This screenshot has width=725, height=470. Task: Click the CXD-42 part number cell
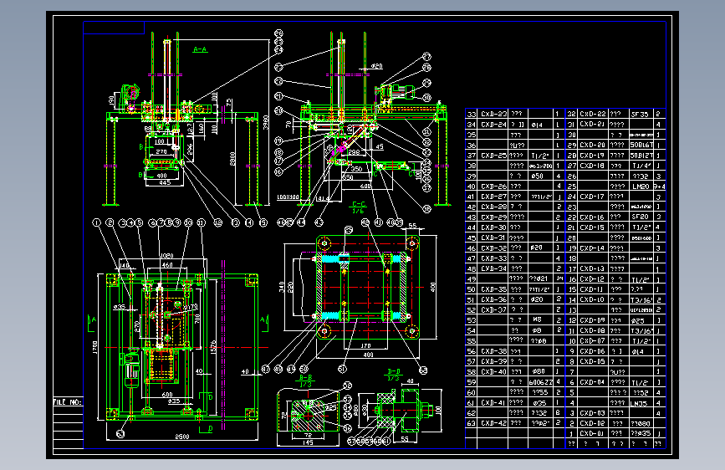[x=494, y=423]
